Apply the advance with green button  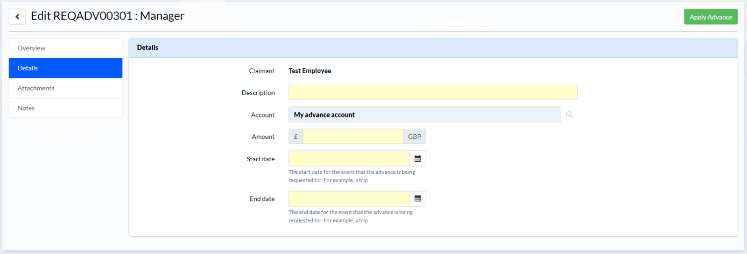point(711,17)
